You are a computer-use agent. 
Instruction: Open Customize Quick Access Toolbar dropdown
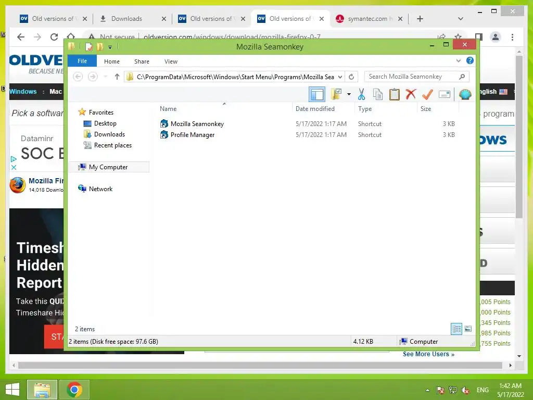tap(110, 47)
